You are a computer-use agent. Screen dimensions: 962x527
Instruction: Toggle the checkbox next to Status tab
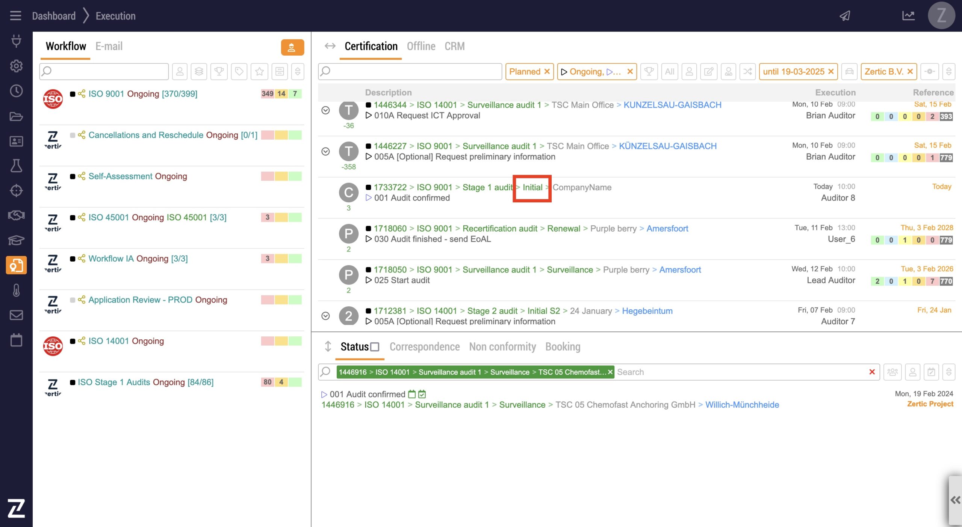(x=375, y=347)
